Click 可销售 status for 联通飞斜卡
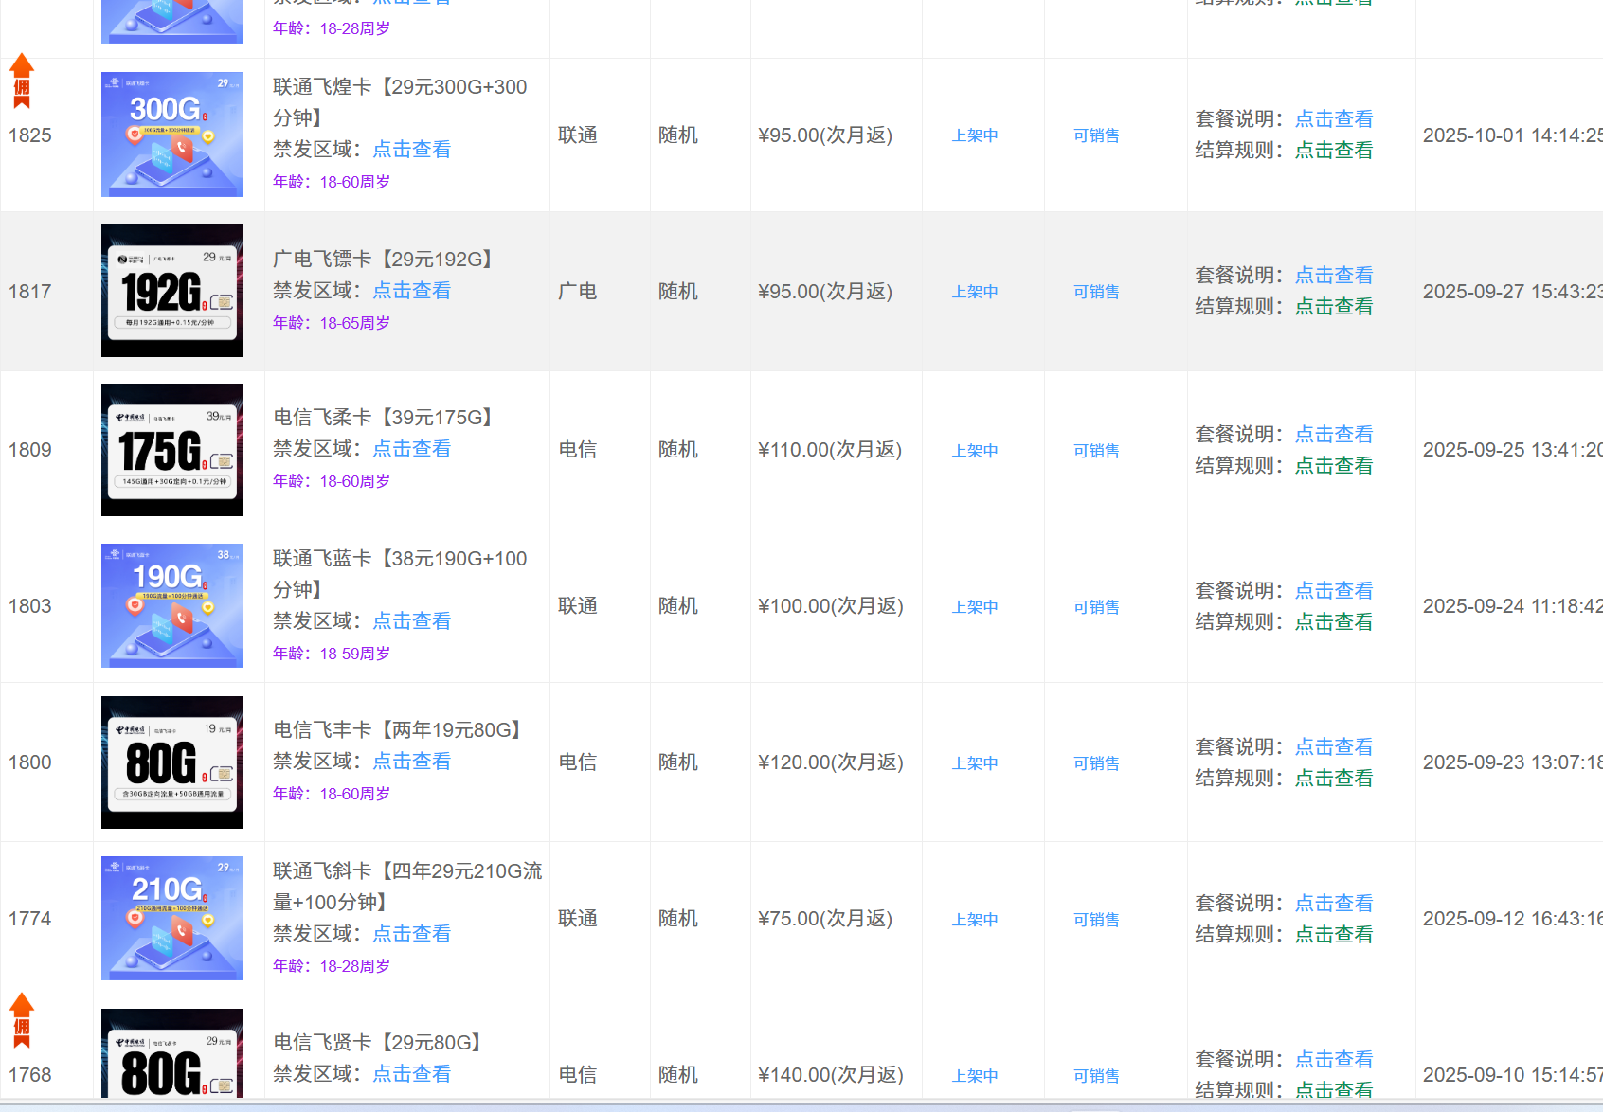 coord(1096,920)
